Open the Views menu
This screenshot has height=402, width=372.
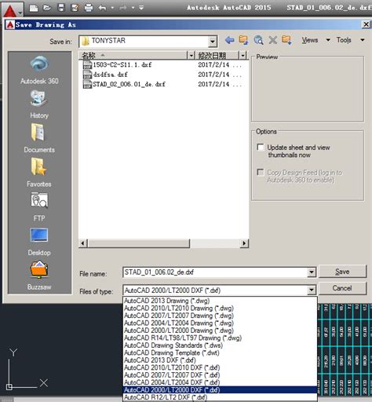310,40
